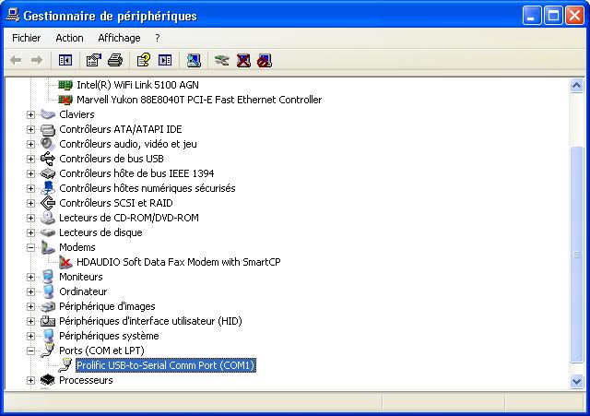This screenshot has height=416, width=590.
Task: Click the scrollbar up arrow
Action: (576, 86)
